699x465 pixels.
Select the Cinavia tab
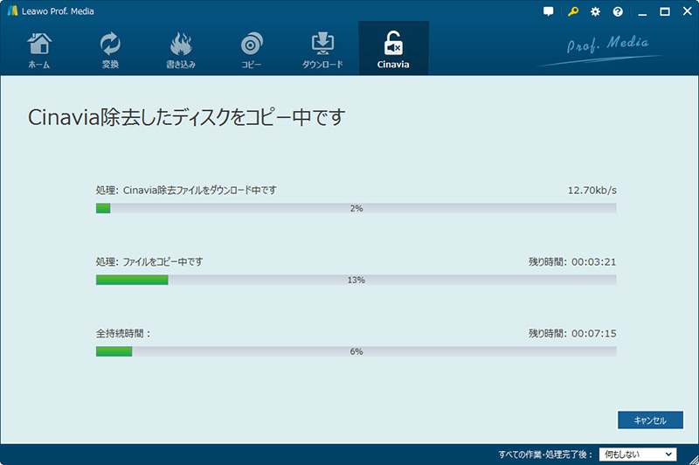tap(393, 48)
